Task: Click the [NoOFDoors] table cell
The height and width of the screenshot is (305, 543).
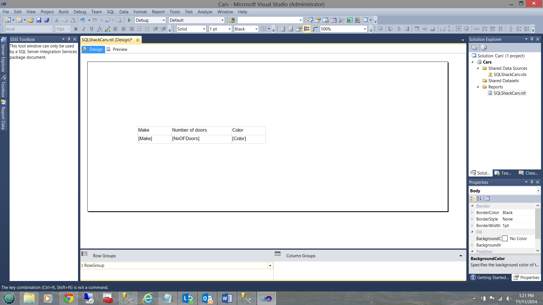Action: pos(186,139)
